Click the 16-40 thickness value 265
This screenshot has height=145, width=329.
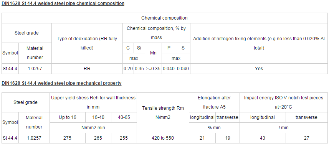pyautogui.click(x=98, y=138)
